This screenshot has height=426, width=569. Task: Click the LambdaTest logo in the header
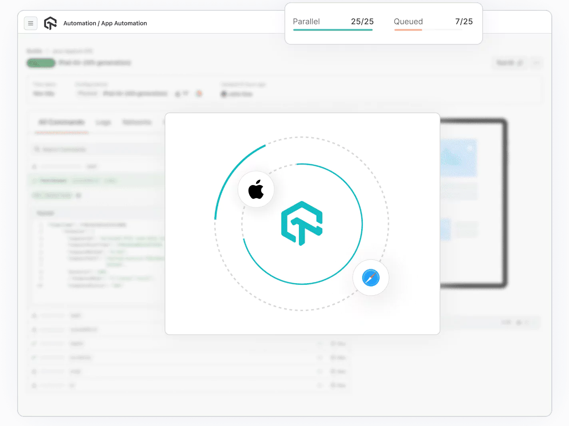tap(50, 23)
